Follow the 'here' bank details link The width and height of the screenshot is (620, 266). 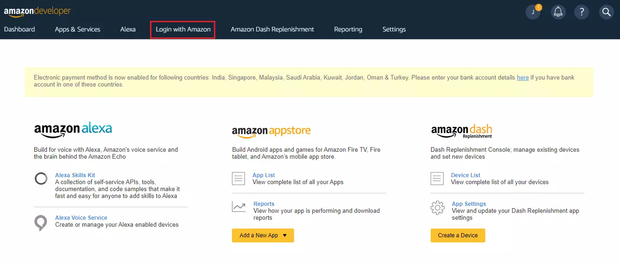(x=522, y=78)
